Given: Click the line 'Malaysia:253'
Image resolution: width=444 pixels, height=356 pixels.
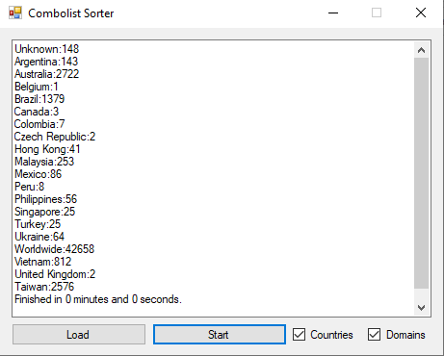Looking at the screenshot, I should click(x=44, y=162).
